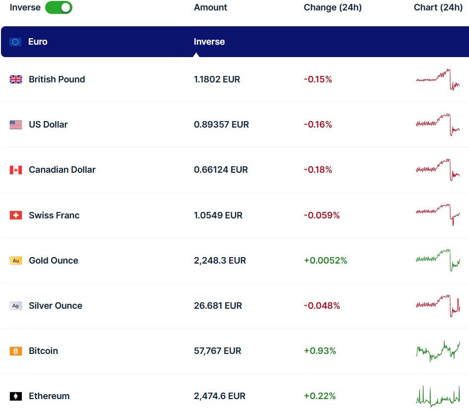Open the Bitcoin 24h sparkline chart
The width and height of the screenshot is (469, 410).
(x=438, y=351)
